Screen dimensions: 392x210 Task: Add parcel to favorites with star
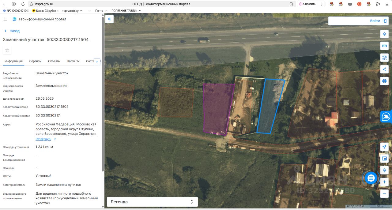(x=7, y=50)
